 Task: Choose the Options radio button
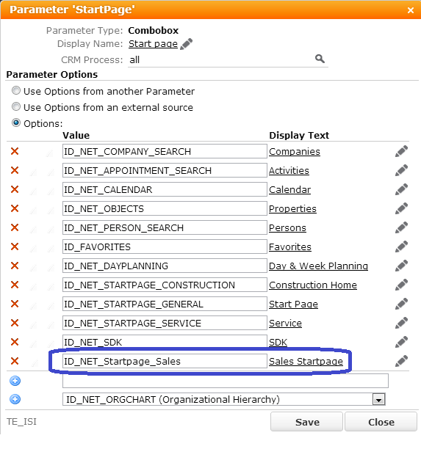click(x=16, y=123)
